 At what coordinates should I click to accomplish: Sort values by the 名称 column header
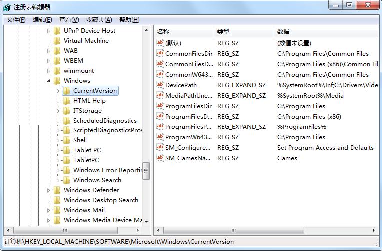pyautogui.click(x=184, y=31)
